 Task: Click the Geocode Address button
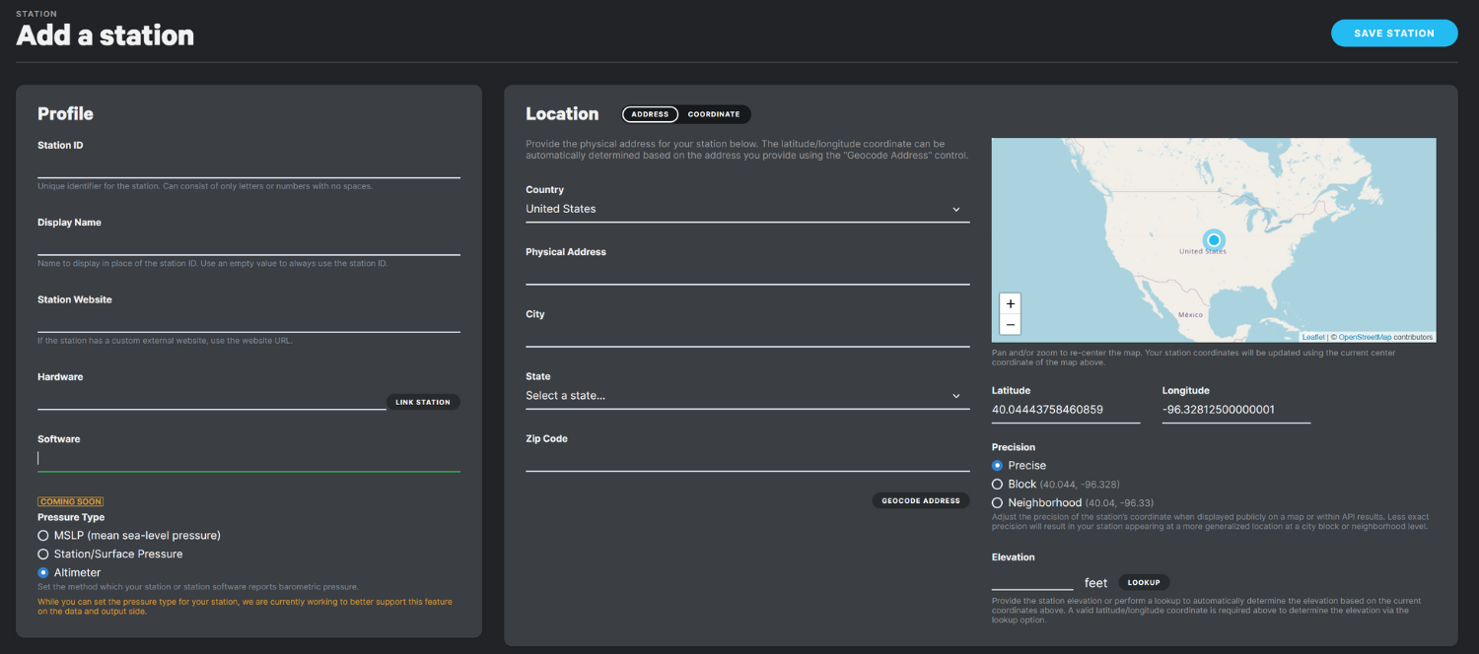tap(920, 500)
